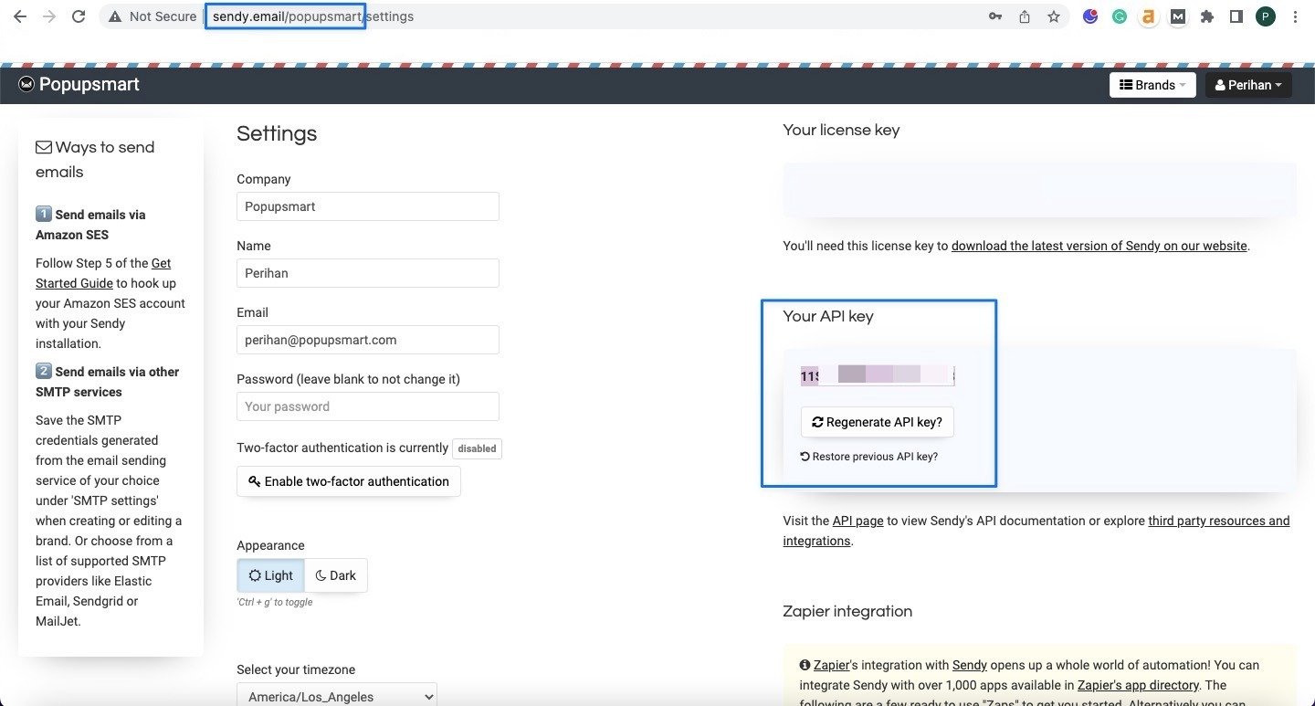
Task: Open the America/Los_Angeles timezone selector
Action: [336, 696]
